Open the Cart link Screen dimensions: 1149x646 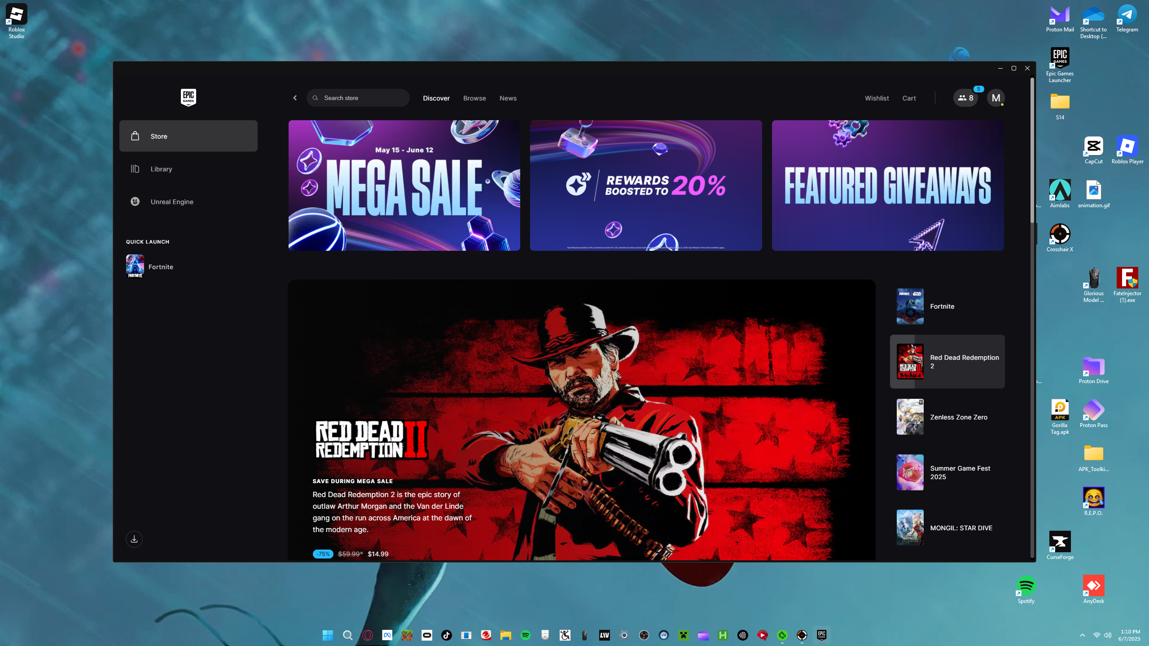pos(909,98)
